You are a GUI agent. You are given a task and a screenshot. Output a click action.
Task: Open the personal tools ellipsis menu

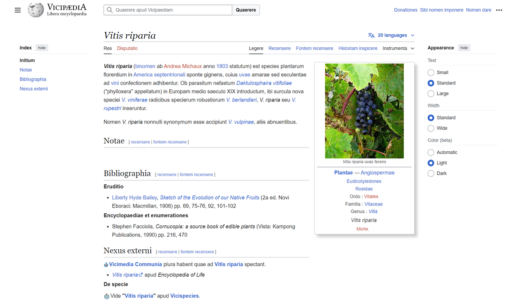click(499, 10)
